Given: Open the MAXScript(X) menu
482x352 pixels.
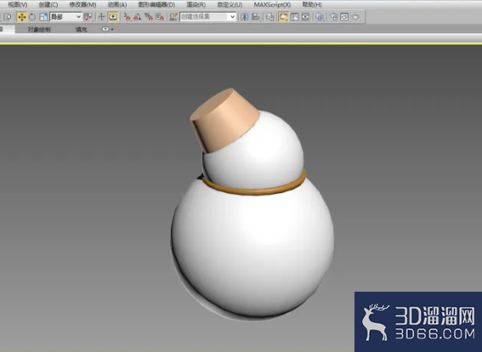Looking at the screenshot, I should 272,4.
